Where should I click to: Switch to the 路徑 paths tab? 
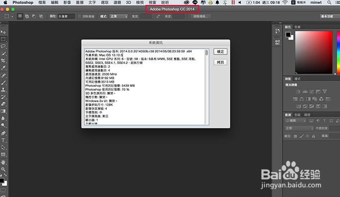[x=307, y=115]
